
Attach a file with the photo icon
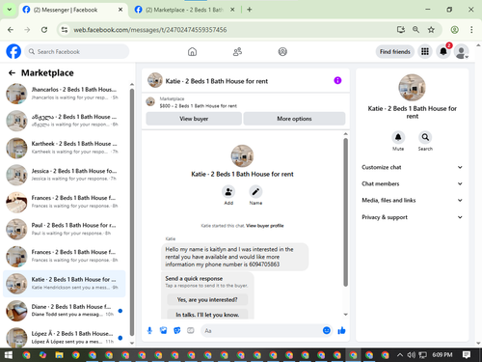[x=164, y=330]
